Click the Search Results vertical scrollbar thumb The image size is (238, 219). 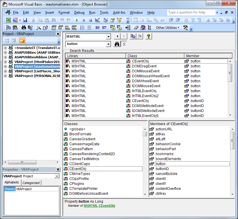click(230, 73)
